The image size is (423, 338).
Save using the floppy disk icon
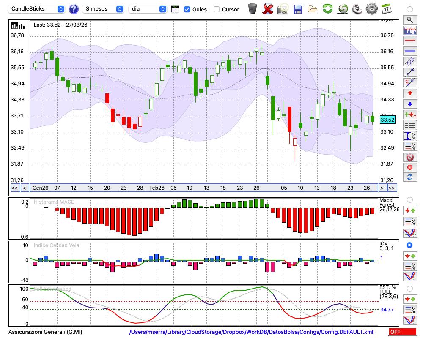(x=298, y=9)
